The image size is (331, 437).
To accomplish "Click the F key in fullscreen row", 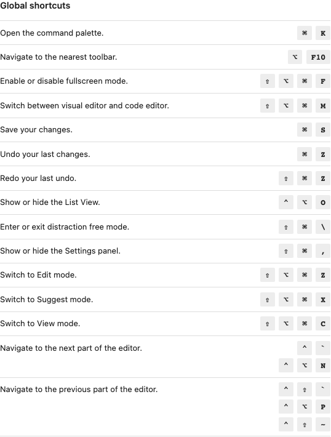I will tap(323, 81).
